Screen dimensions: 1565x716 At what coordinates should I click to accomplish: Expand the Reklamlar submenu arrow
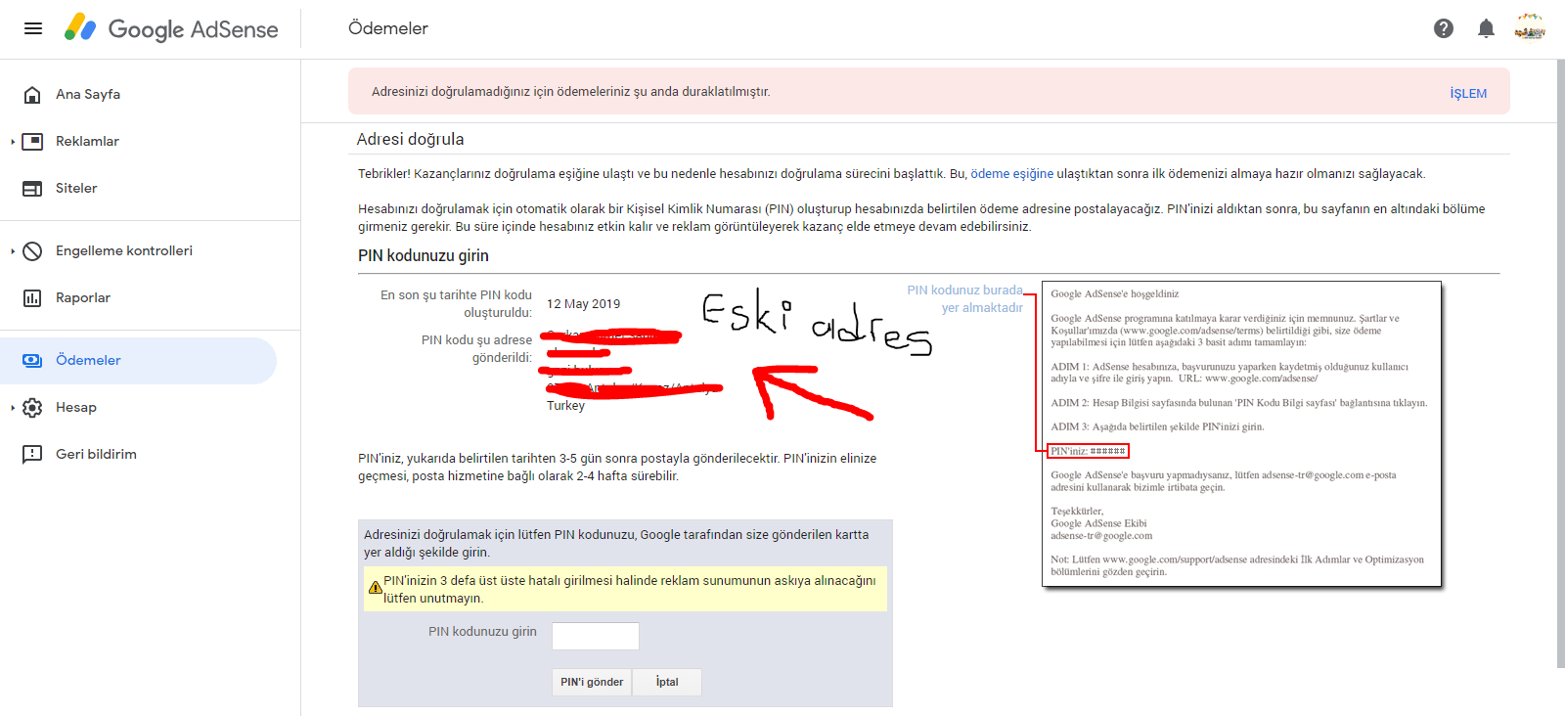click(13, 142)
